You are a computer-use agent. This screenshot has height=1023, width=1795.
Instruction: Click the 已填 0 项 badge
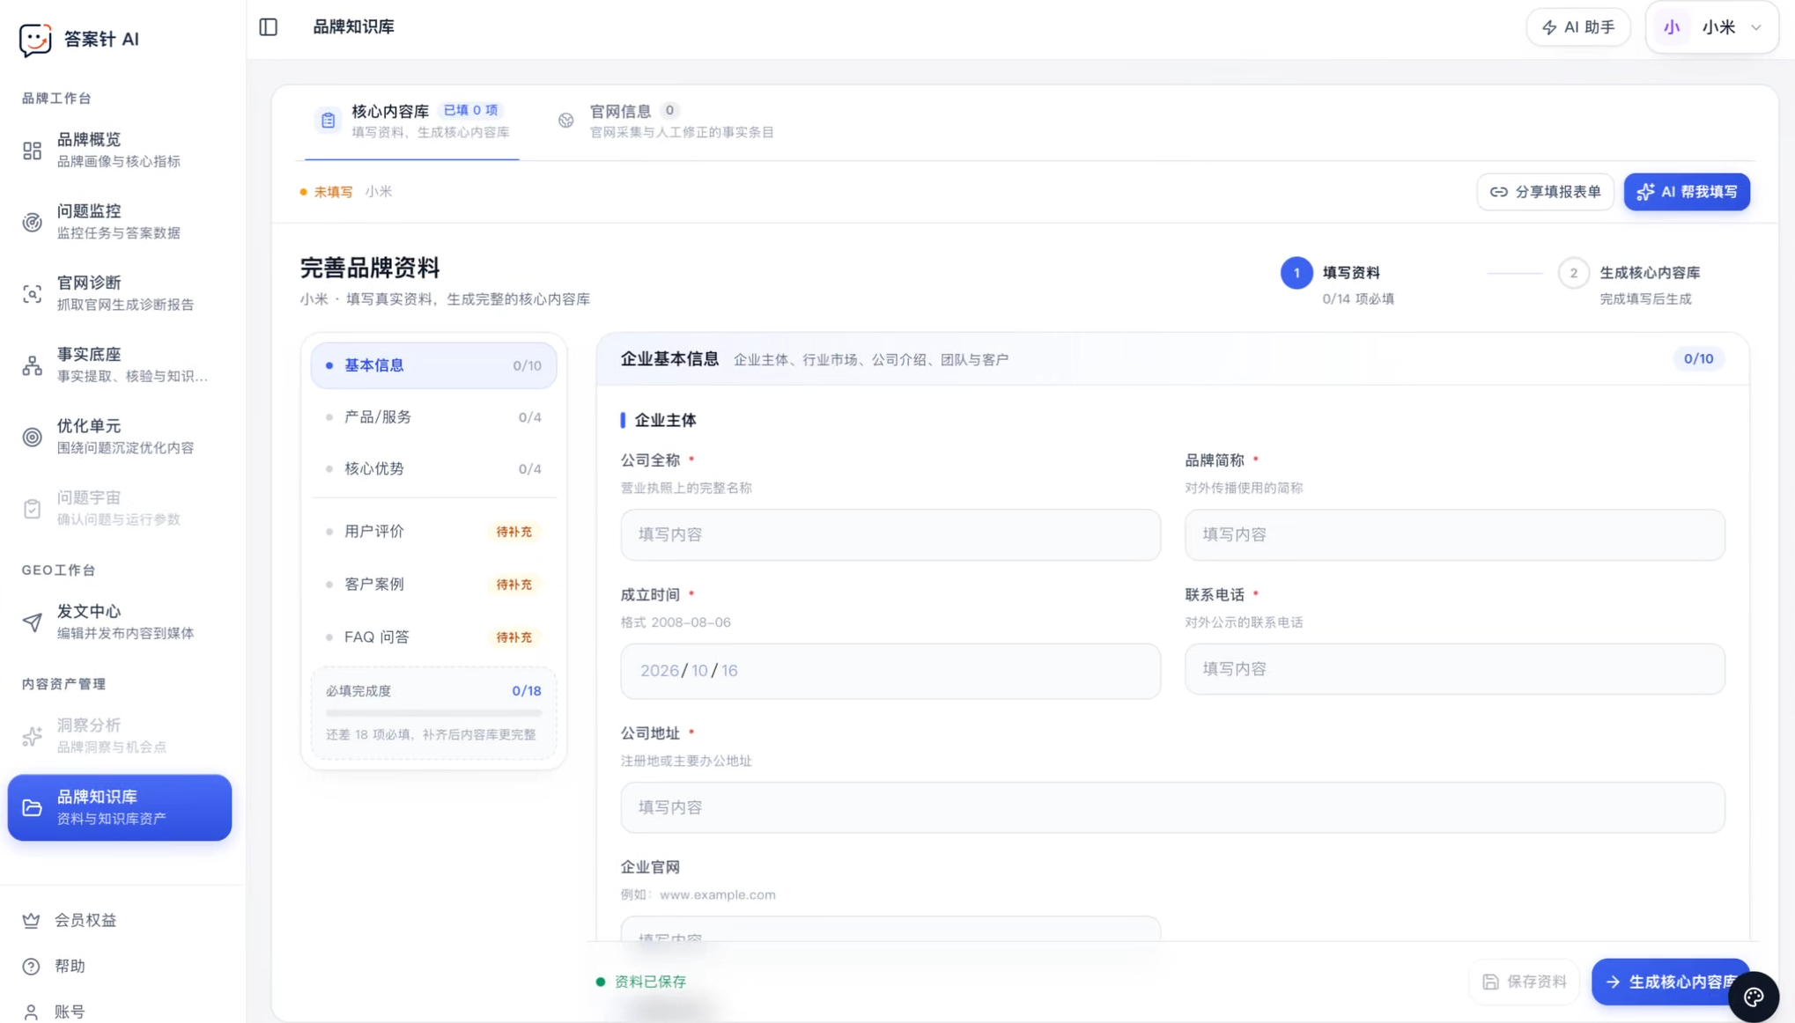click(x=470, y=110)
